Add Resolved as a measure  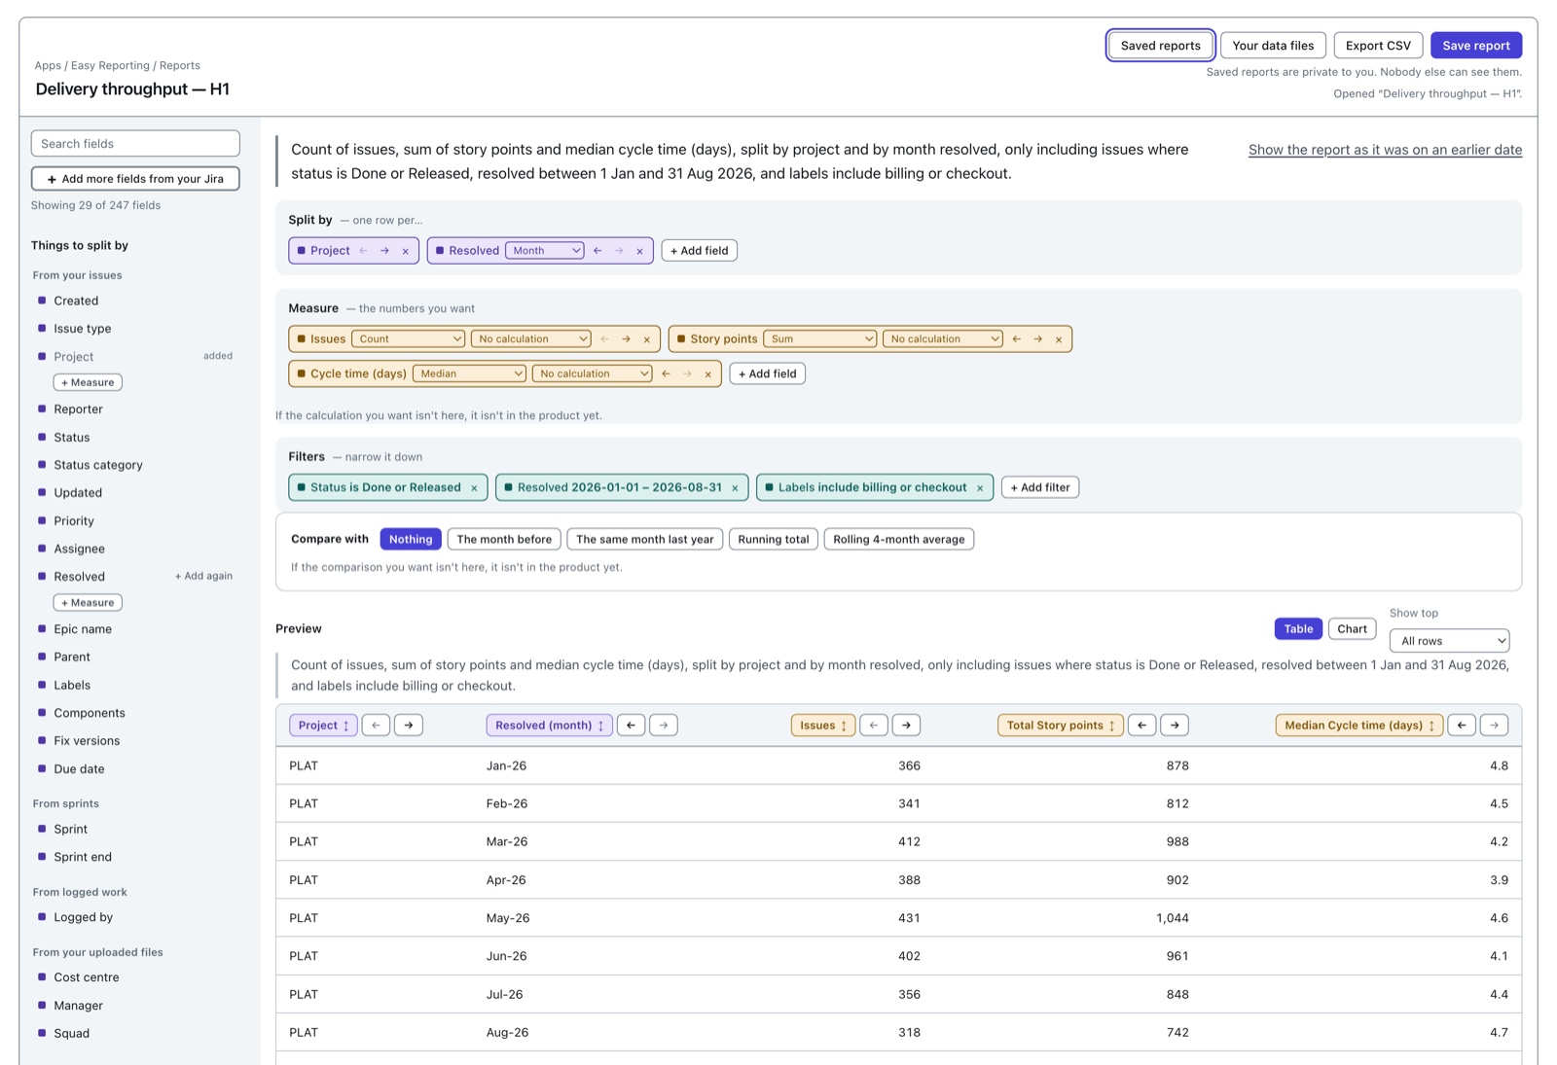[x=88, y=603]
